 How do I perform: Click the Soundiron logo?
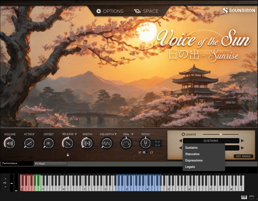(239, 10)
